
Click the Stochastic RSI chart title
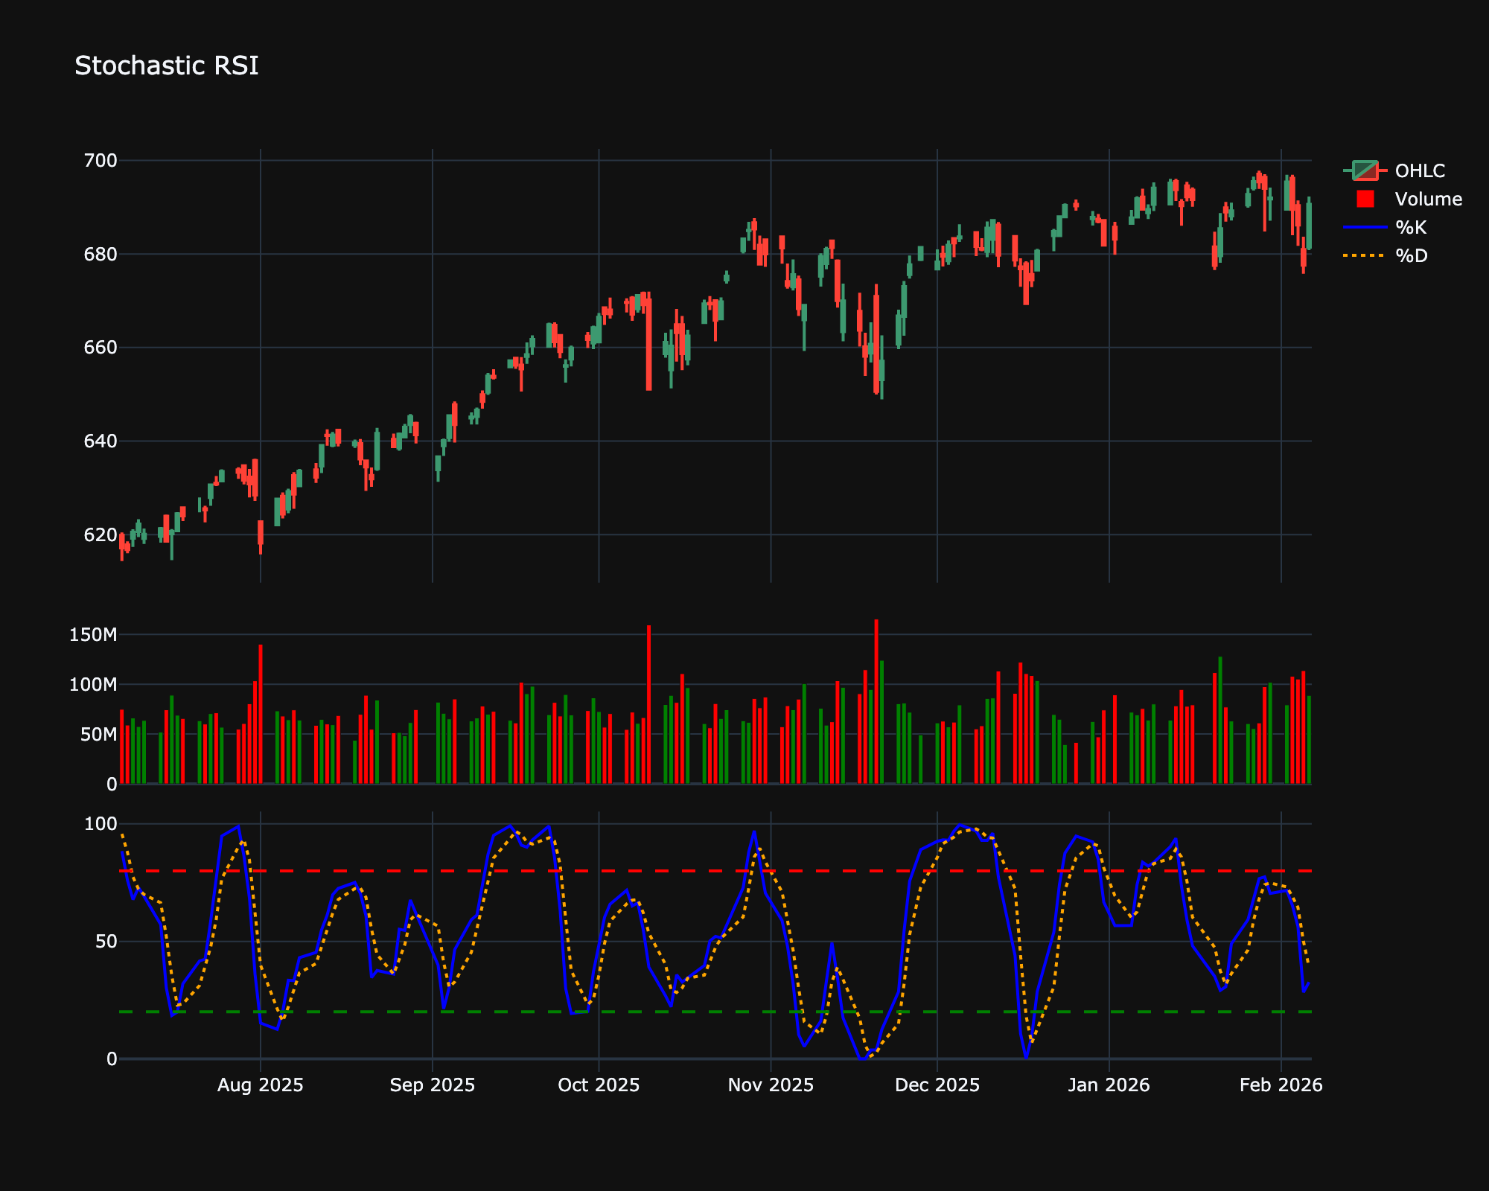click(x=166, y=66)
